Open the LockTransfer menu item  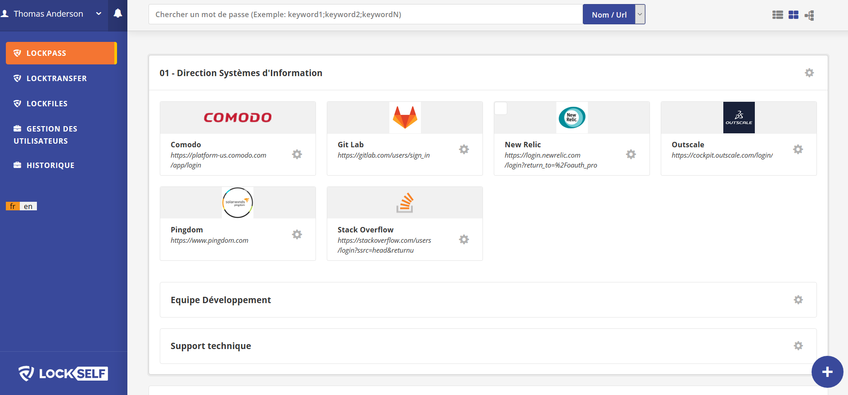56,78
